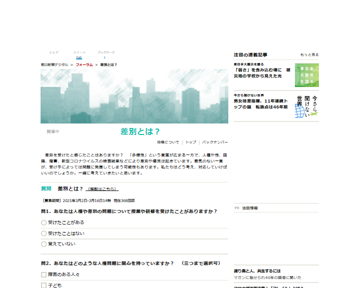Open 投稿について link
The width and height of the screenshot is (354, 288).
click(x=168, y=142)
